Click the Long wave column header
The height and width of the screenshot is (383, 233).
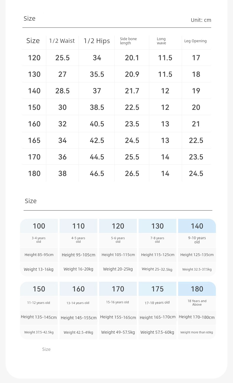click(x=161, y=41)
